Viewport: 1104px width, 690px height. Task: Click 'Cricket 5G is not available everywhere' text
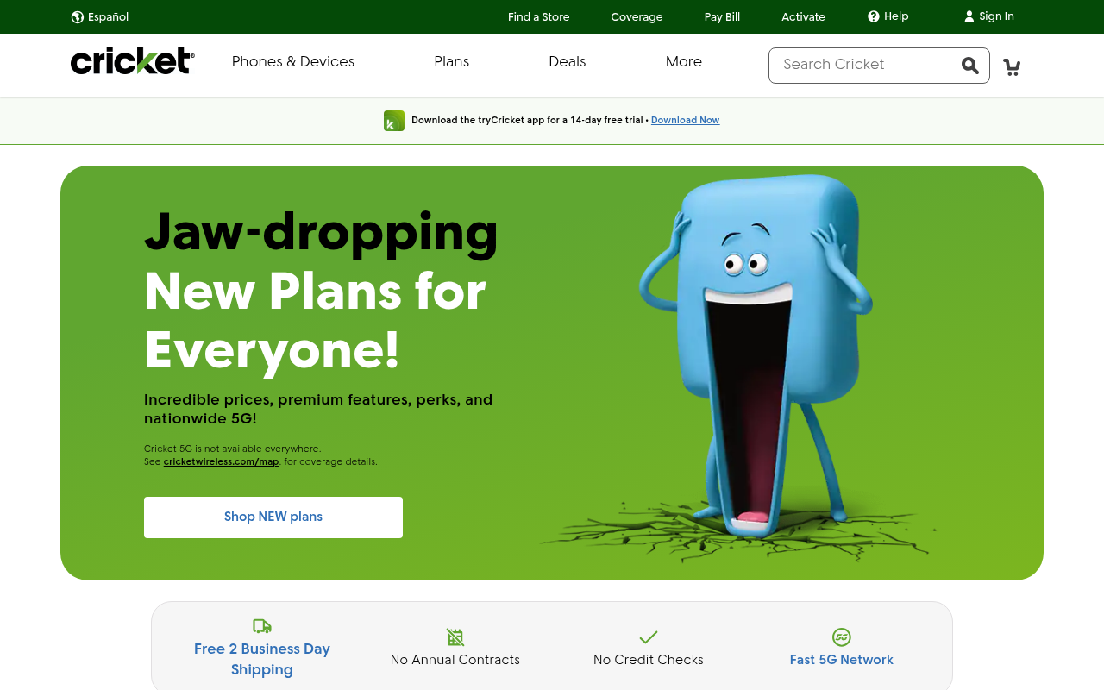233,449
